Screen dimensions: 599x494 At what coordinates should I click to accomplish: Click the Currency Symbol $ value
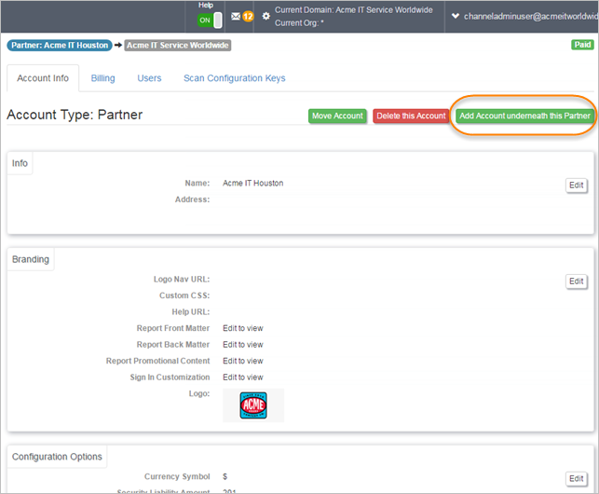225,476
